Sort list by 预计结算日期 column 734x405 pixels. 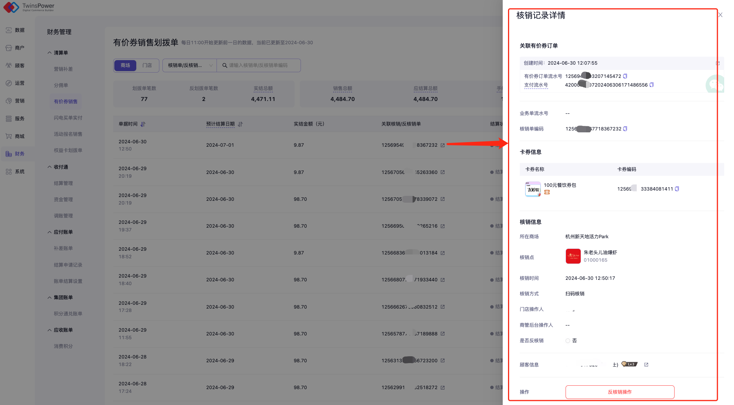(240, 124)
